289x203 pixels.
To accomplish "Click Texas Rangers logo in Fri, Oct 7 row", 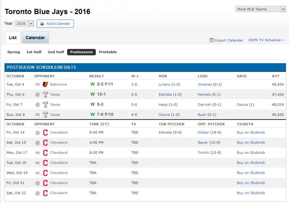I will (x=45, y=105).
